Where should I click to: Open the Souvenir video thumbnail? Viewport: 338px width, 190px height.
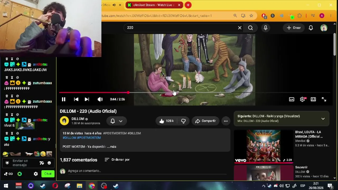264,173
